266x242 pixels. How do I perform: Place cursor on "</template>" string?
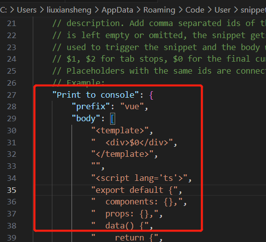pos(122,154)
